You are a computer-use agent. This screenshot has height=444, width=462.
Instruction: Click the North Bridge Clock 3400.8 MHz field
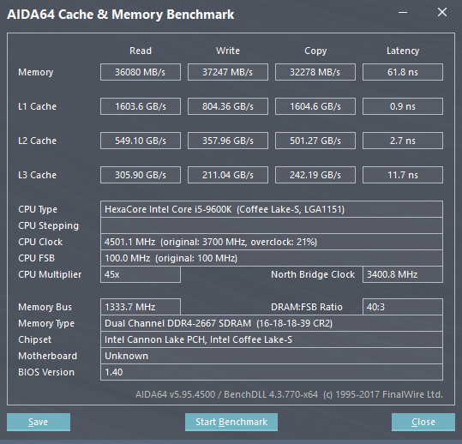(403, 274)
